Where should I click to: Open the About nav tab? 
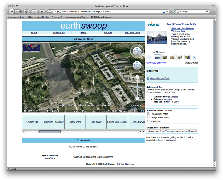pos(83,32)
